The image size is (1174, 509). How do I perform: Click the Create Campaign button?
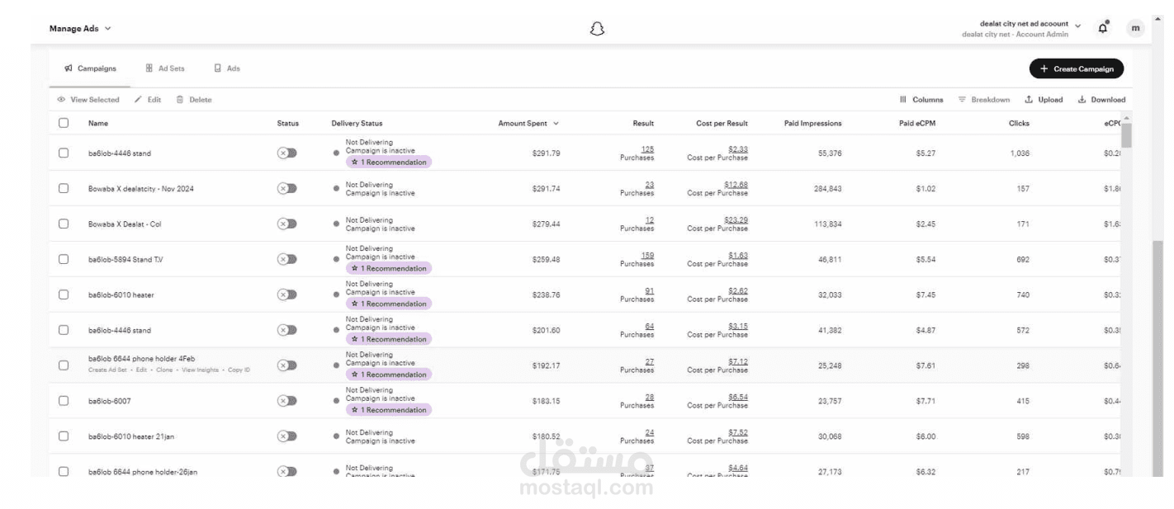1077,68
